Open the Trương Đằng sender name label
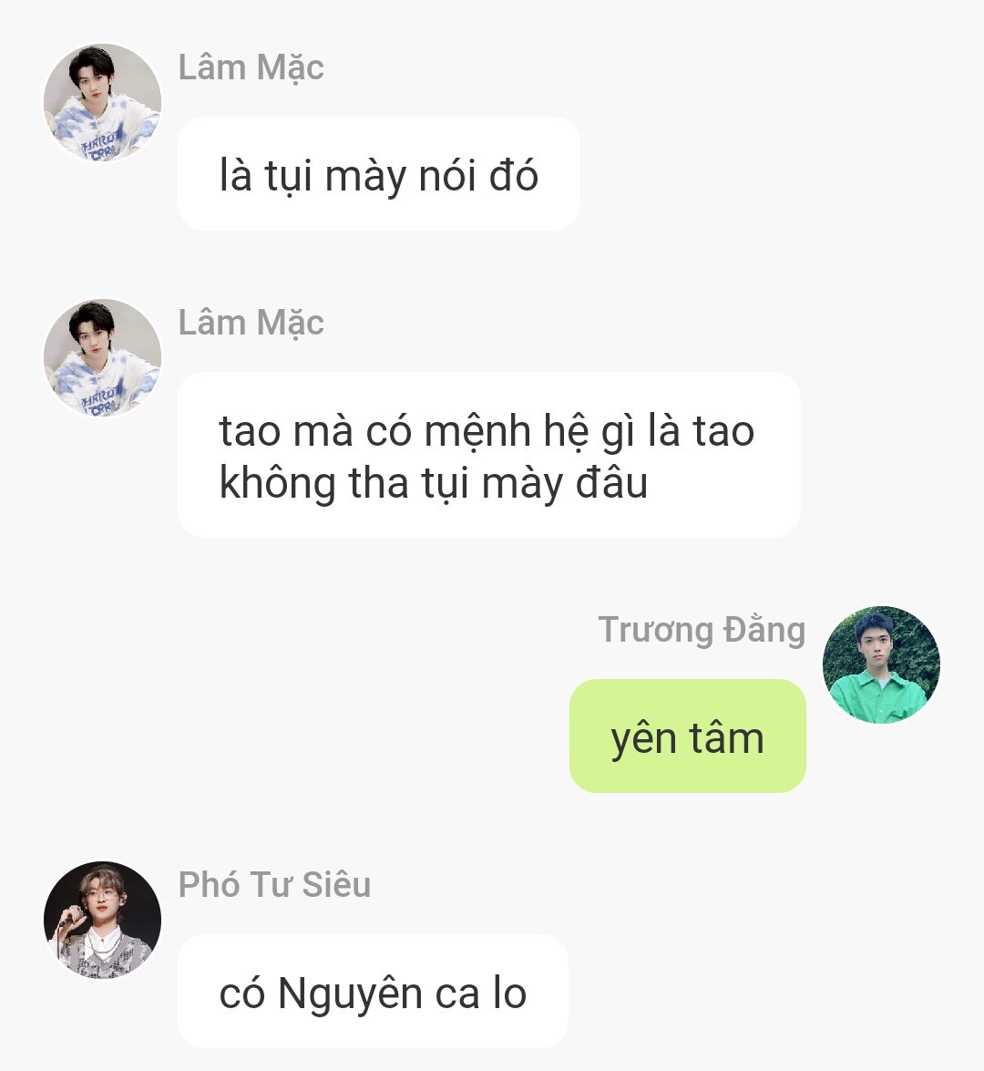984x1071 pixels. pos(702,630)
